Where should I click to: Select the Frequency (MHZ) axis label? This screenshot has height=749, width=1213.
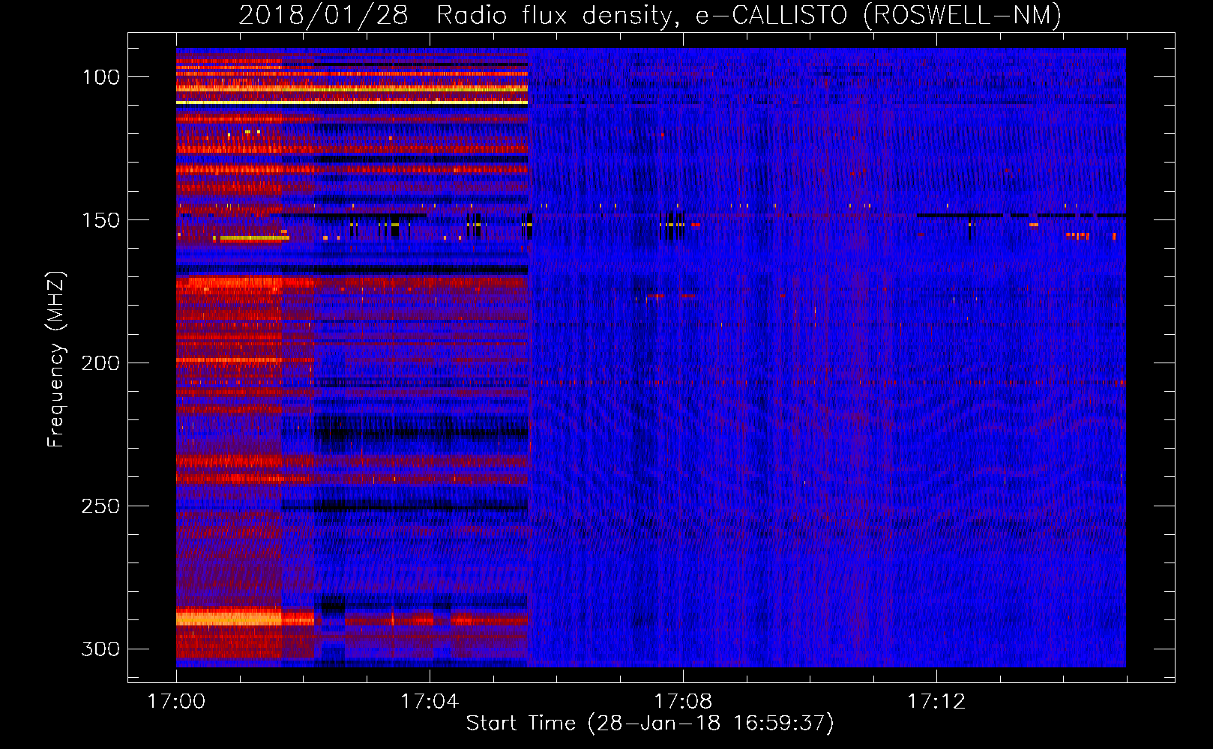(x=56, y=359)
